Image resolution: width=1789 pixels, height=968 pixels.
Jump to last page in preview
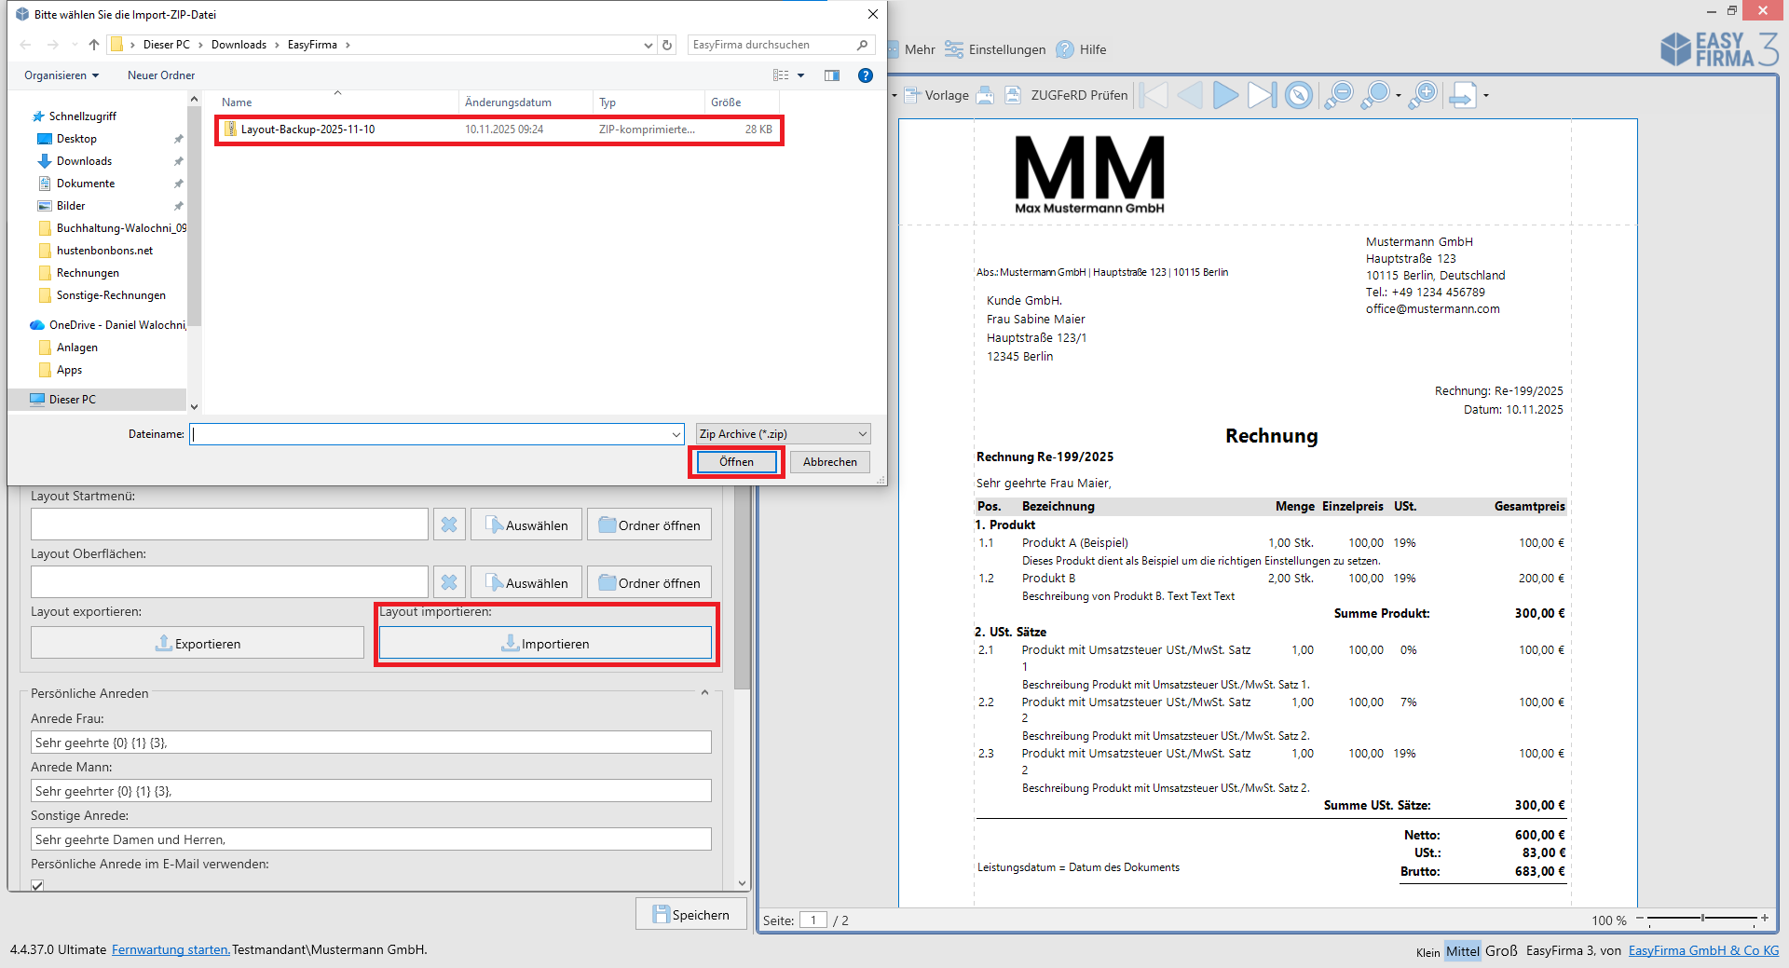tap(1262, 95)
